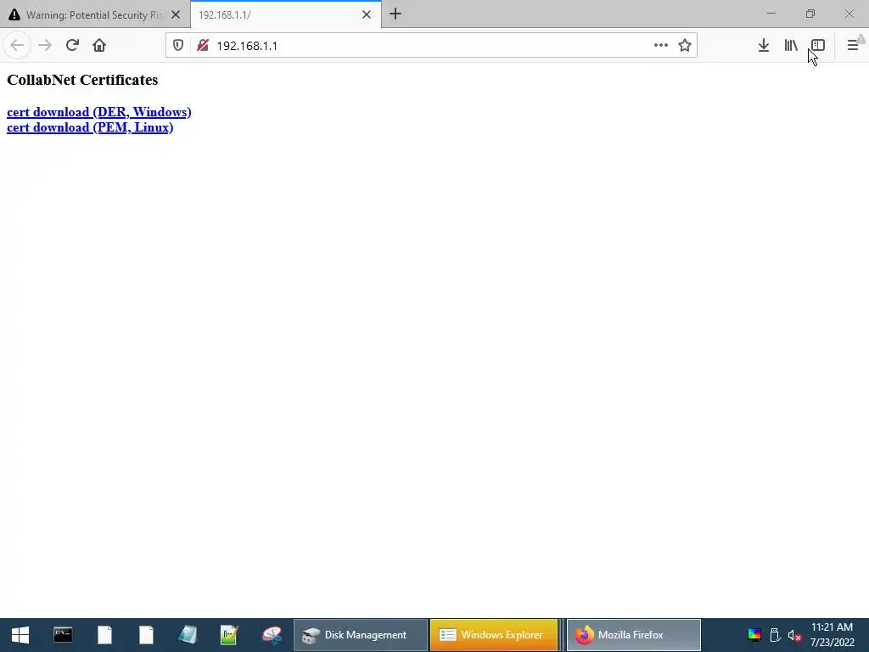The width and height of the screenshot is (869, 652).
Task: Open a new tab with plus
Action: (395, 14)
